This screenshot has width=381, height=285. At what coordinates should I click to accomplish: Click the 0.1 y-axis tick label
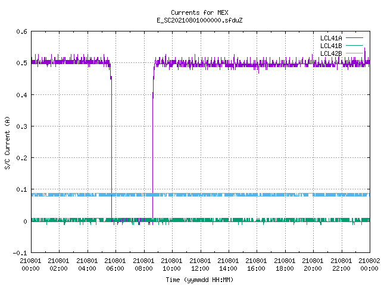[x=21, y=189]
